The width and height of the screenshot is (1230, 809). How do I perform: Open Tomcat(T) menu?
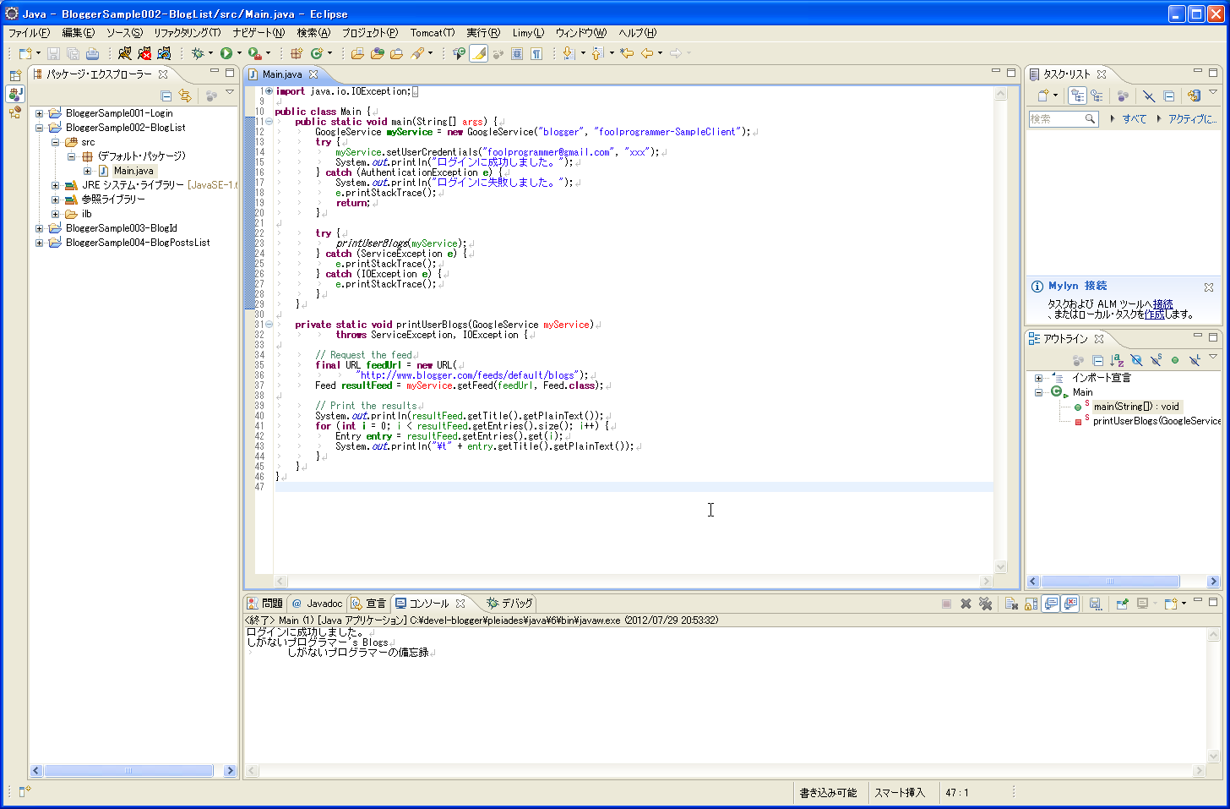tap(433, 33)
